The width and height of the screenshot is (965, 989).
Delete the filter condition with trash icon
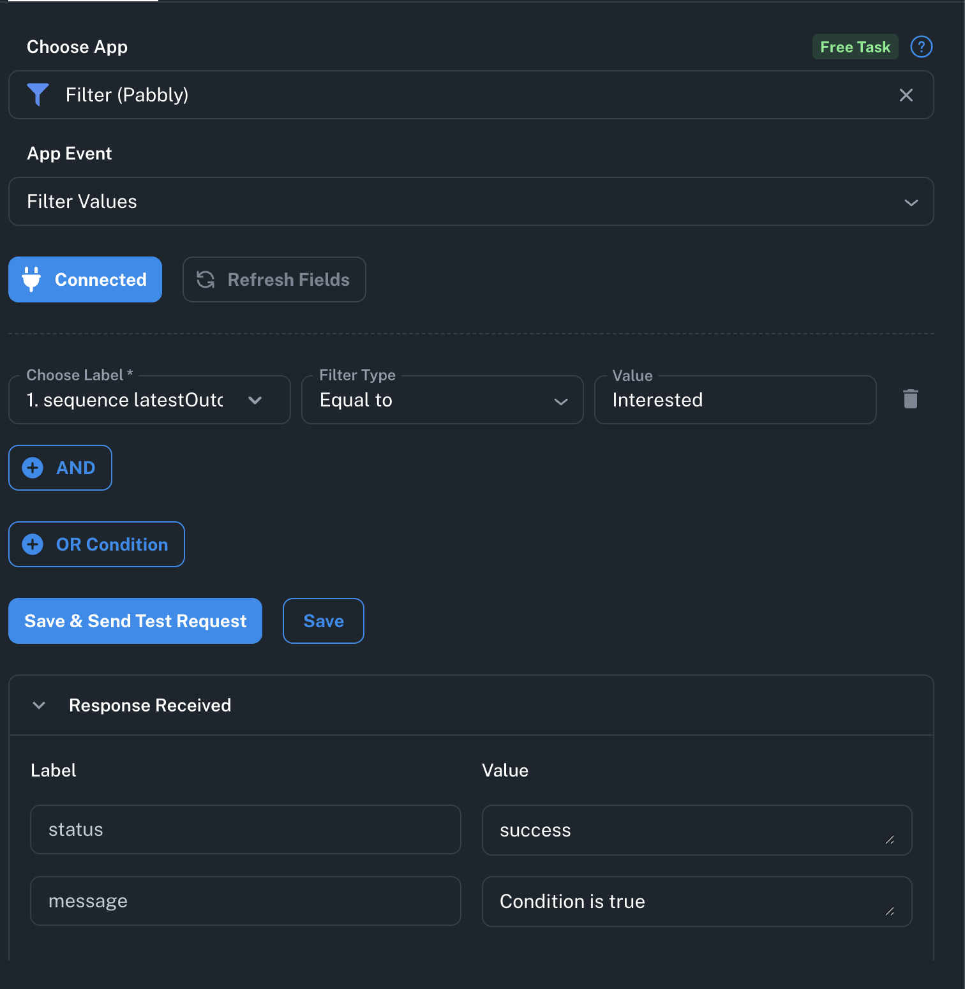pos(910,399)
